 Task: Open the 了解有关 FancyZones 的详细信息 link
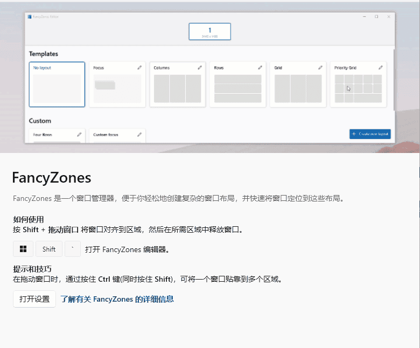point(117,299)
